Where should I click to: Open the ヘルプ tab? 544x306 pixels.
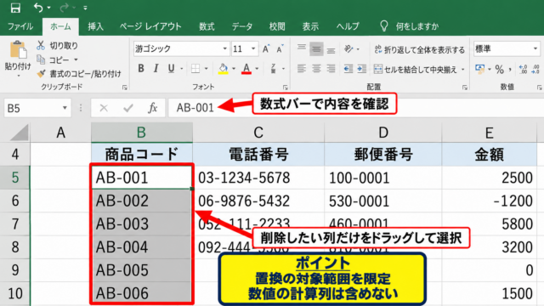[x=348, y=26]
